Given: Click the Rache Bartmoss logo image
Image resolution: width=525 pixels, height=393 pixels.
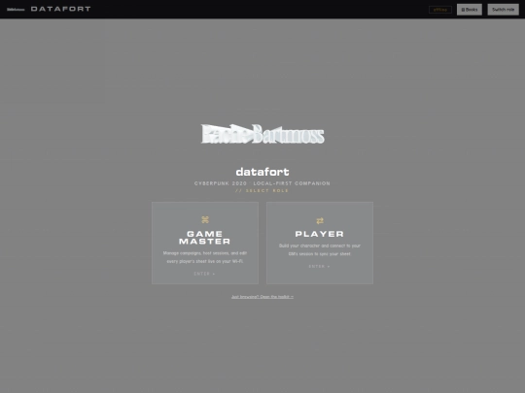Looking at the screenshot, I should 262,134.
